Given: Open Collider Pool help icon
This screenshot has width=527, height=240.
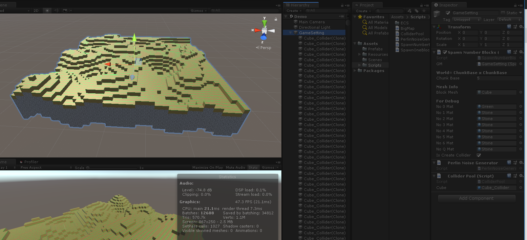Looking at the screenshot, I should [x=509, y=176].
